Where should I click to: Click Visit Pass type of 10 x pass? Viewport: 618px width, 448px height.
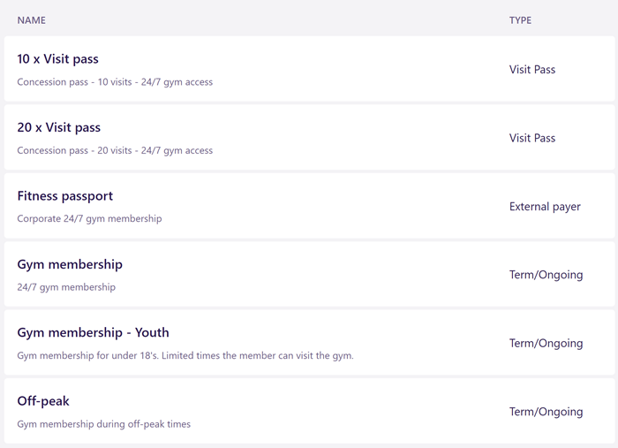(532, 70)
